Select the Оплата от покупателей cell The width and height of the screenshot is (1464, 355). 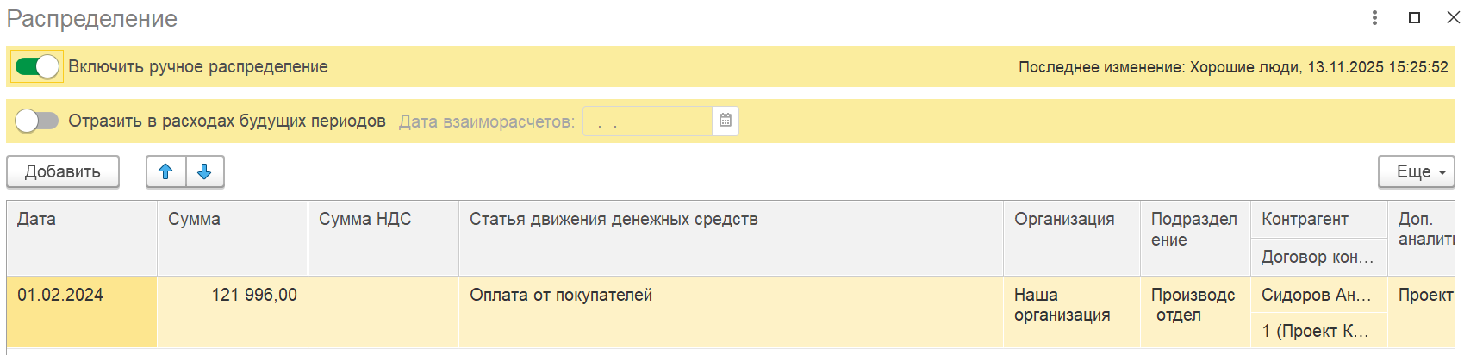[x=731, y=312]
